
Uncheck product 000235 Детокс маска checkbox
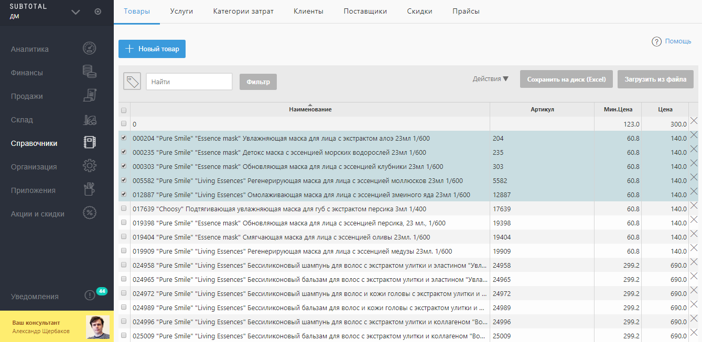[124, 152]
